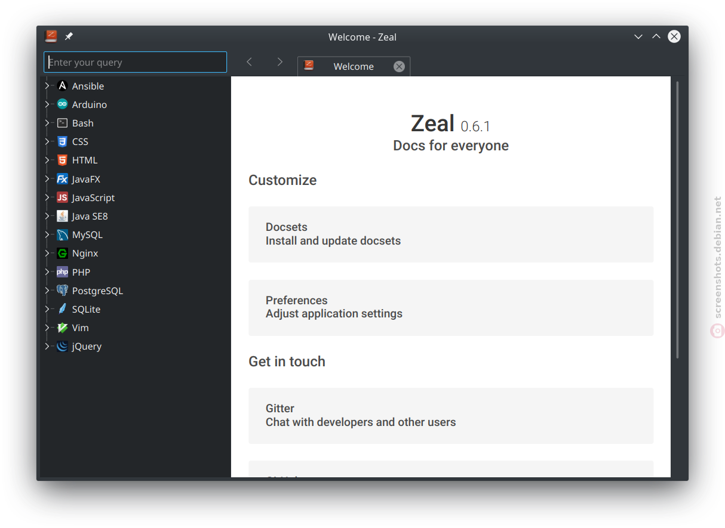Viewport: 725px width, 528px height.
Task: Go forward with the right arrow
Action: point(279,62)
